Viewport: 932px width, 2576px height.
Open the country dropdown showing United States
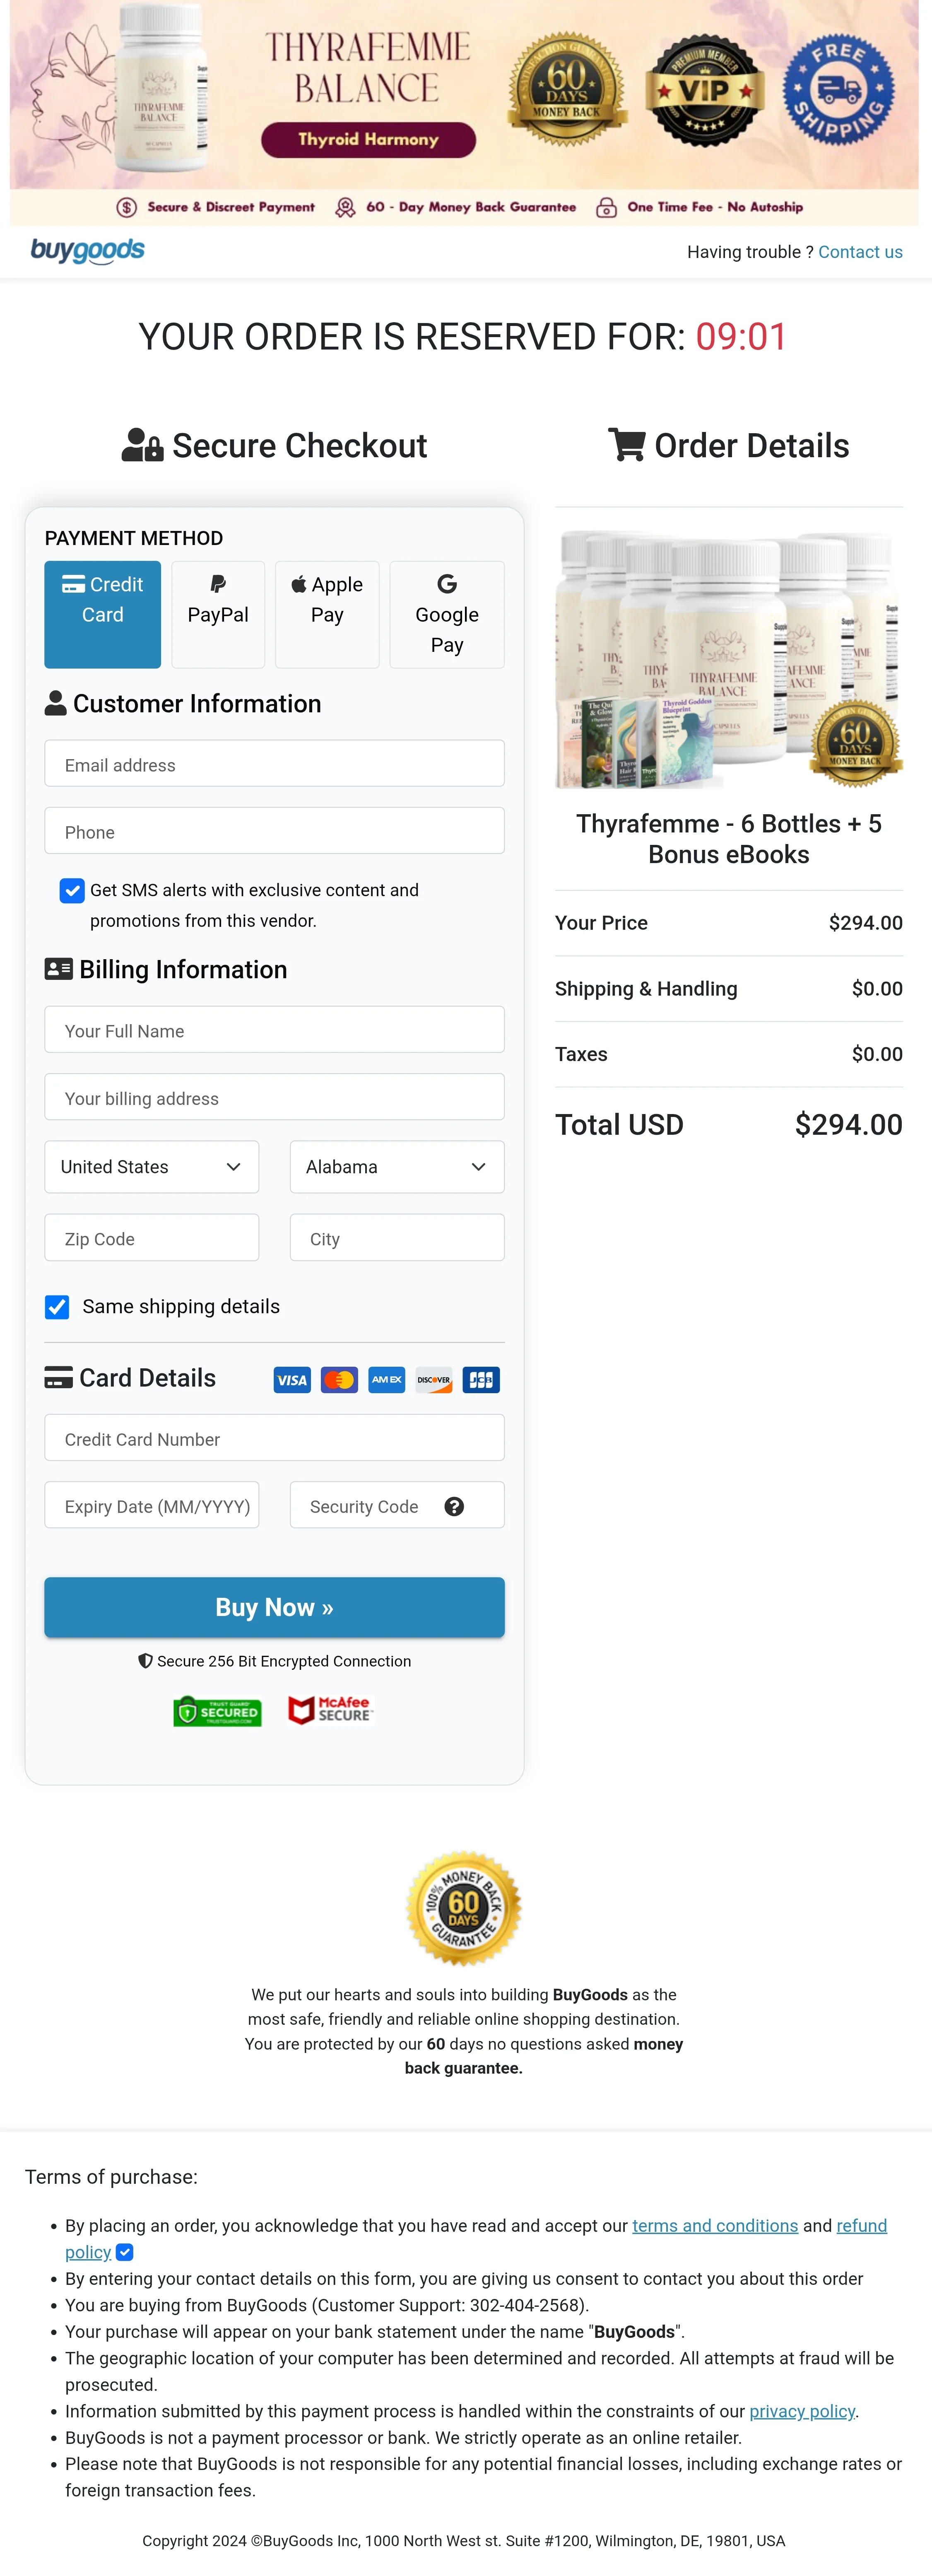(x=151, y=1166)
